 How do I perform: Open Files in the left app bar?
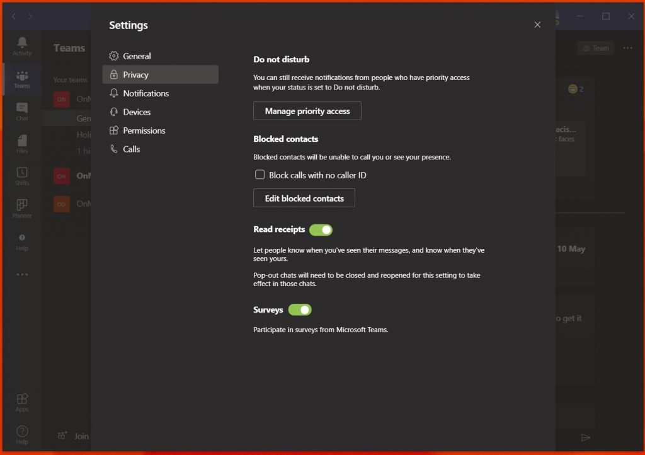point(22,144)
